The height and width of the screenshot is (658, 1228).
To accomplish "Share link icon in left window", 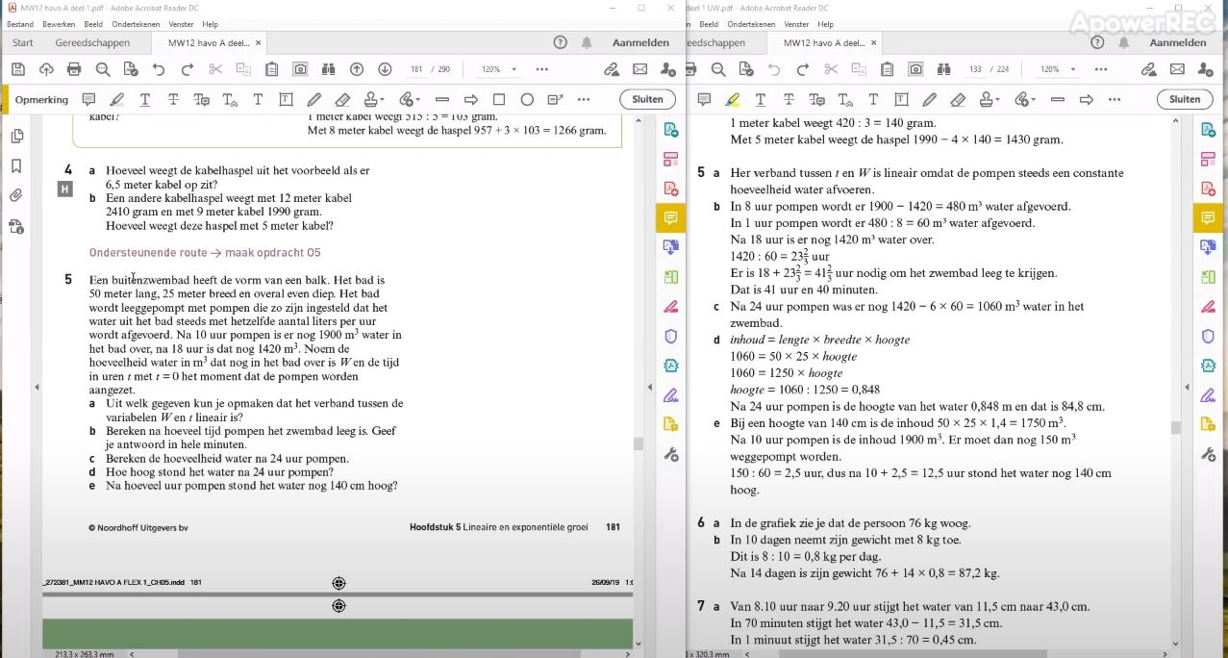I will [x=611, y=69].
